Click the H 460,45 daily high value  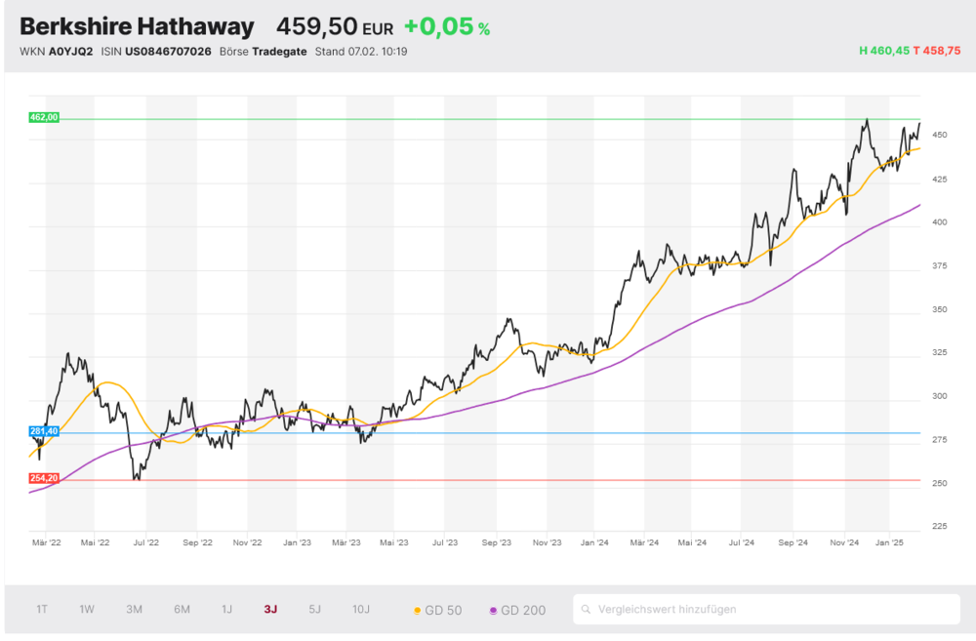[884, 51]
